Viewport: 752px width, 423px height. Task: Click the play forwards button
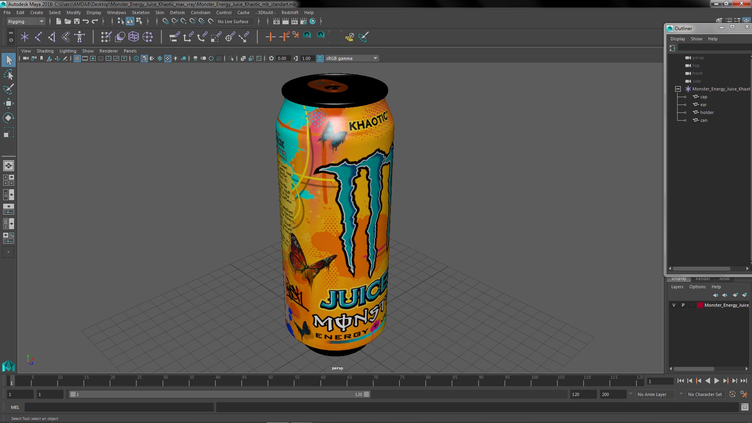pos(716,381)
